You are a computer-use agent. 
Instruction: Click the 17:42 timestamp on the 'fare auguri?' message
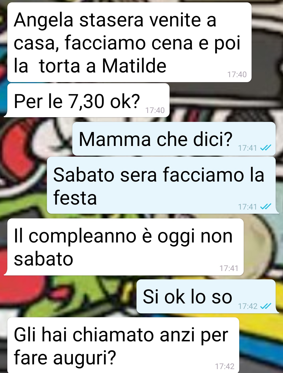[225, 366]
